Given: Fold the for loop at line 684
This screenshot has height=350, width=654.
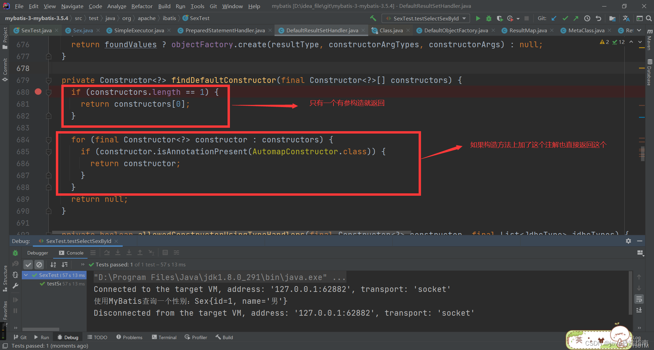Looking at the screenshot, I should [x=49, y=140].
